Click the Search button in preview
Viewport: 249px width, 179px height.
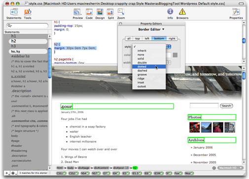(x=226, y=106)
